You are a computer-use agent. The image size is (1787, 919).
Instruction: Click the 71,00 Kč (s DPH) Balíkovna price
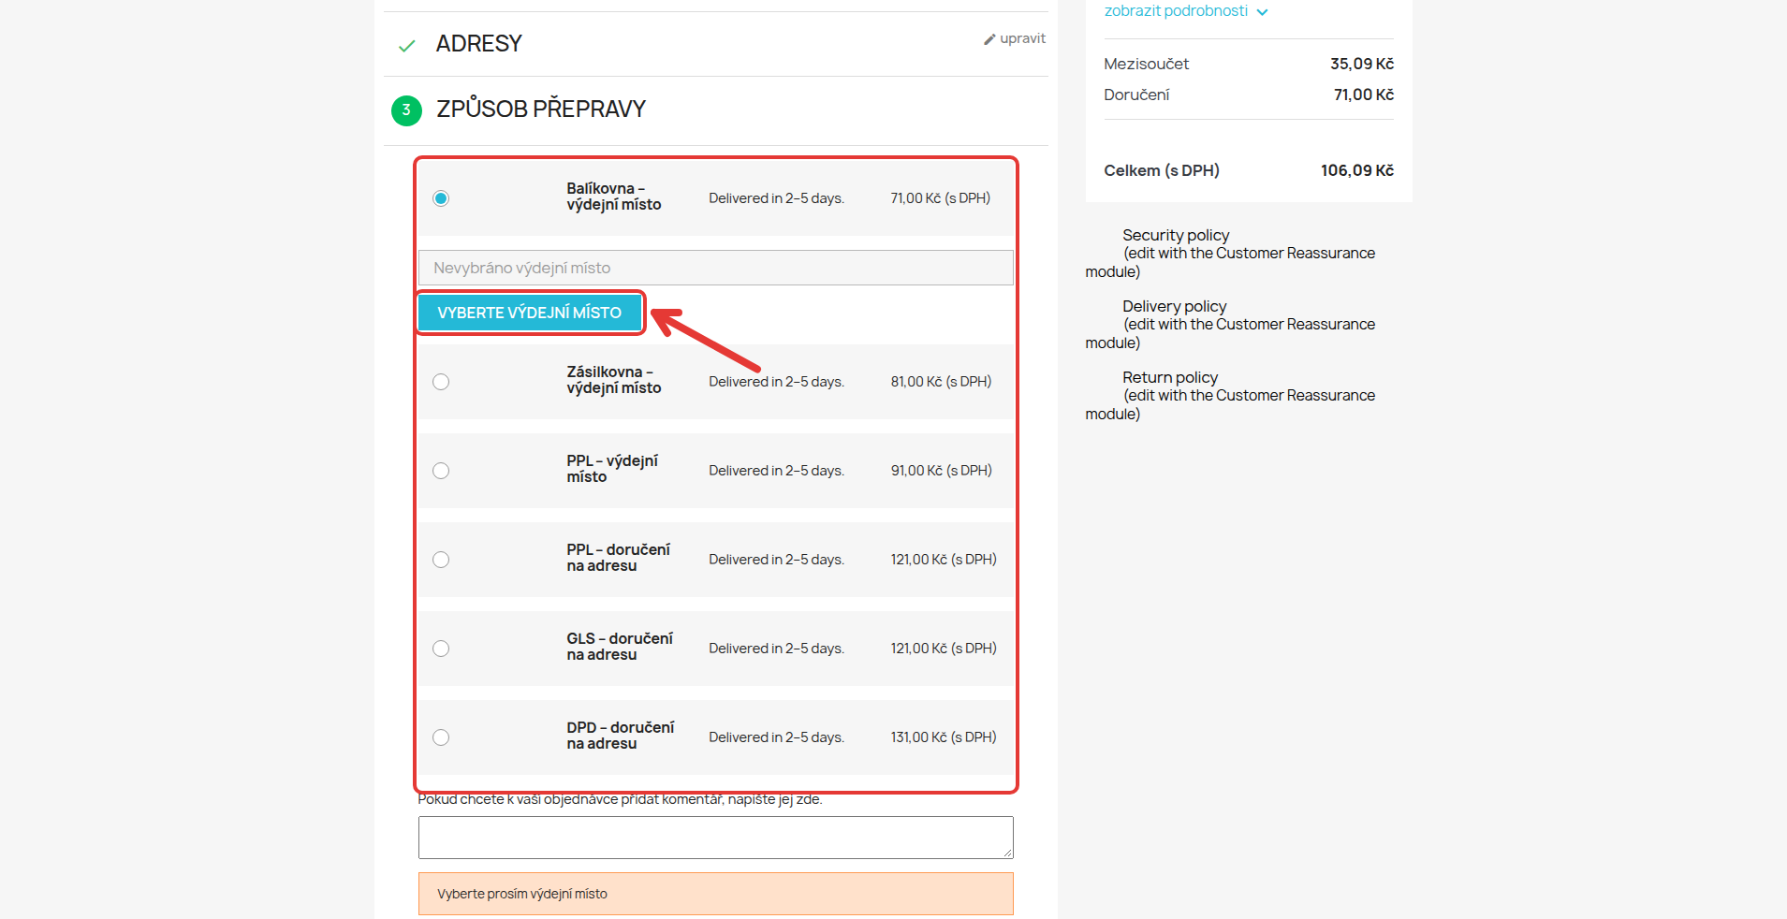[x=941, y=198]
